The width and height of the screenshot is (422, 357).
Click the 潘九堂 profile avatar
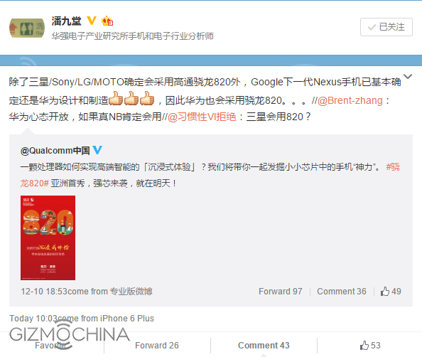(27, 28)
